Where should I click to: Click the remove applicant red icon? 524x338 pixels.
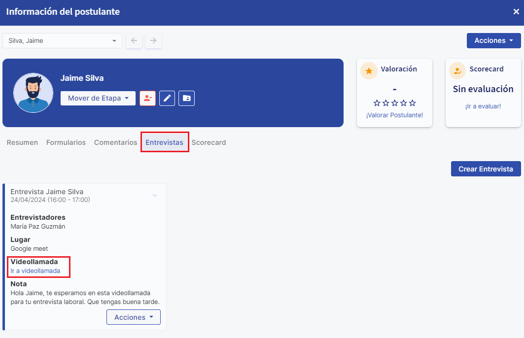[x=147, y=98]
